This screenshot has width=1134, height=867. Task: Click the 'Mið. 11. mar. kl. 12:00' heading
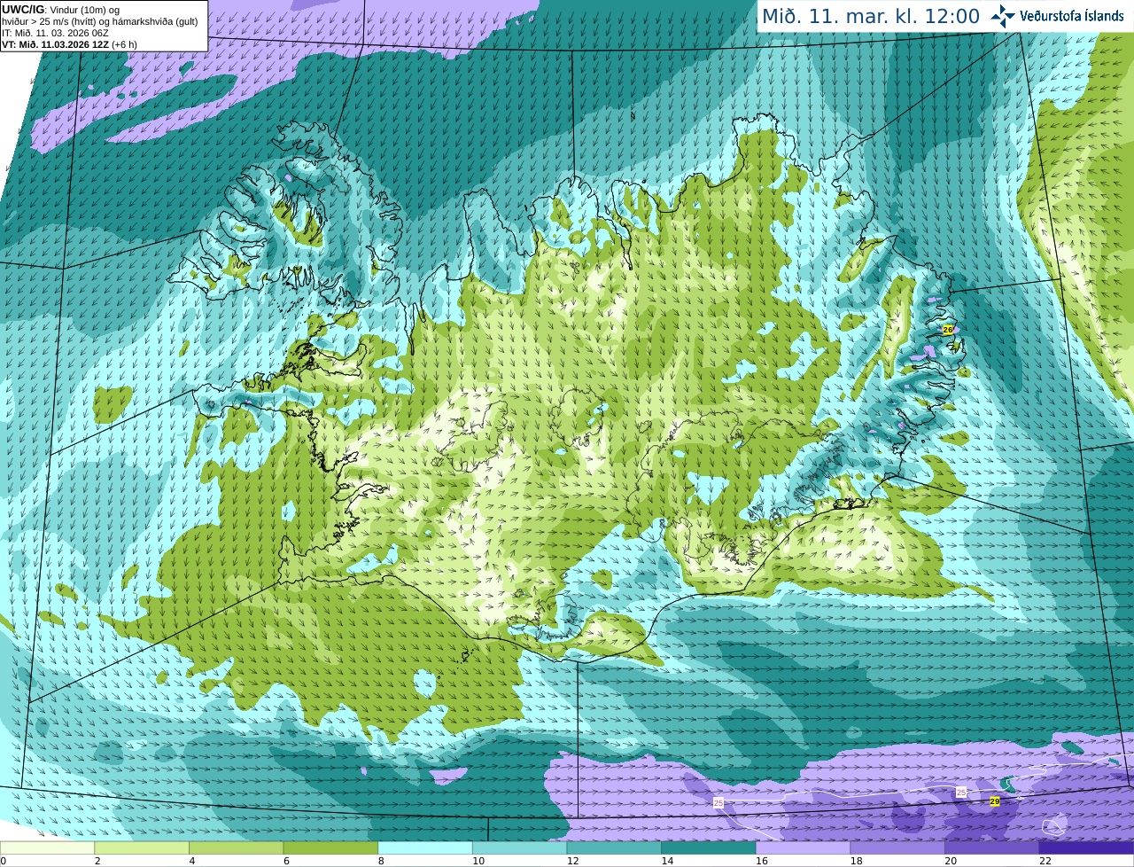coord(871,16)
